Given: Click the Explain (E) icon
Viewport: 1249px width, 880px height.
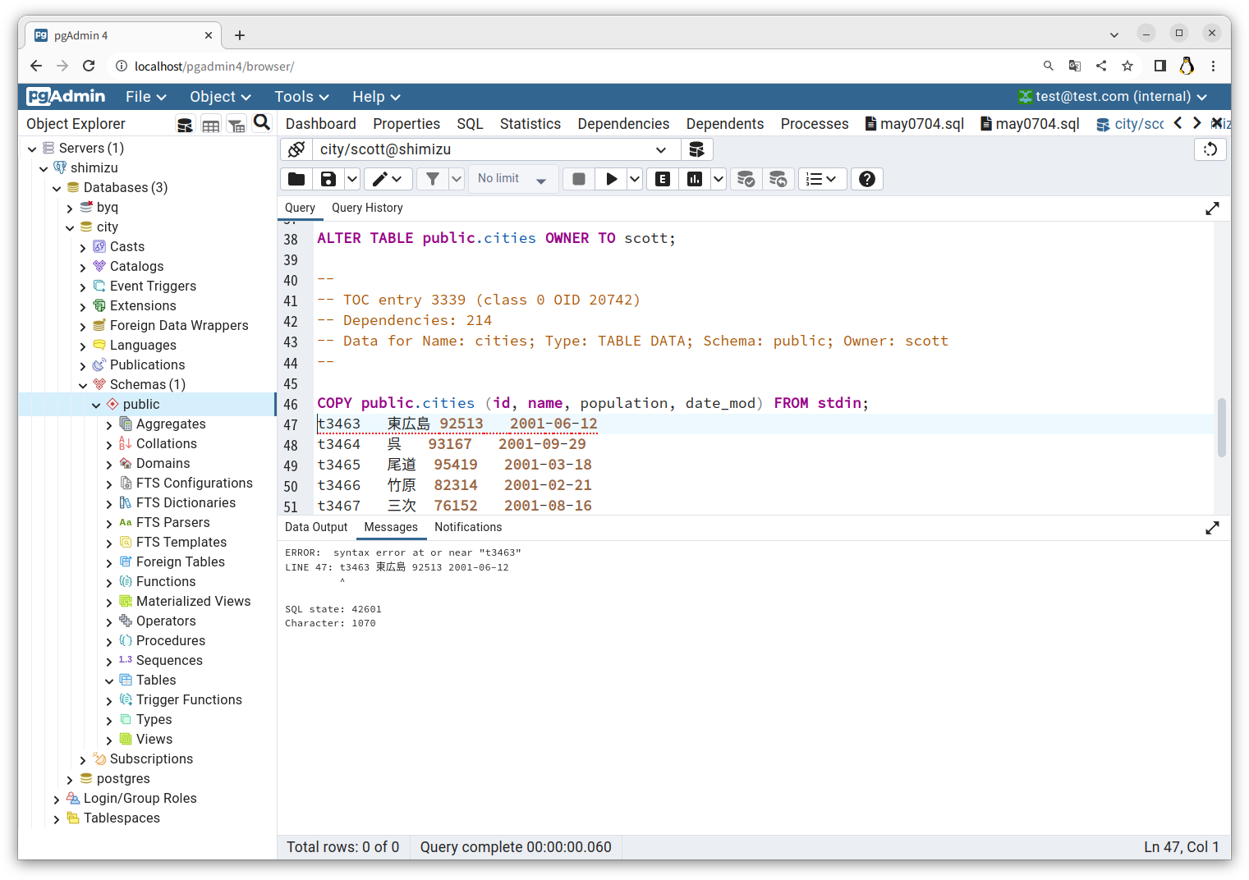Looking at the screenshot, I should pyautogui.click(x=662, y=178).
